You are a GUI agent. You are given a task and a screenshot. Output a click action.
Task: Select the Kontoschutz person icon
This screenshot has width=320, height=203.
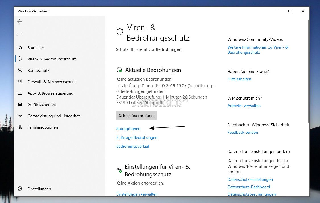[x=20, y=70]
